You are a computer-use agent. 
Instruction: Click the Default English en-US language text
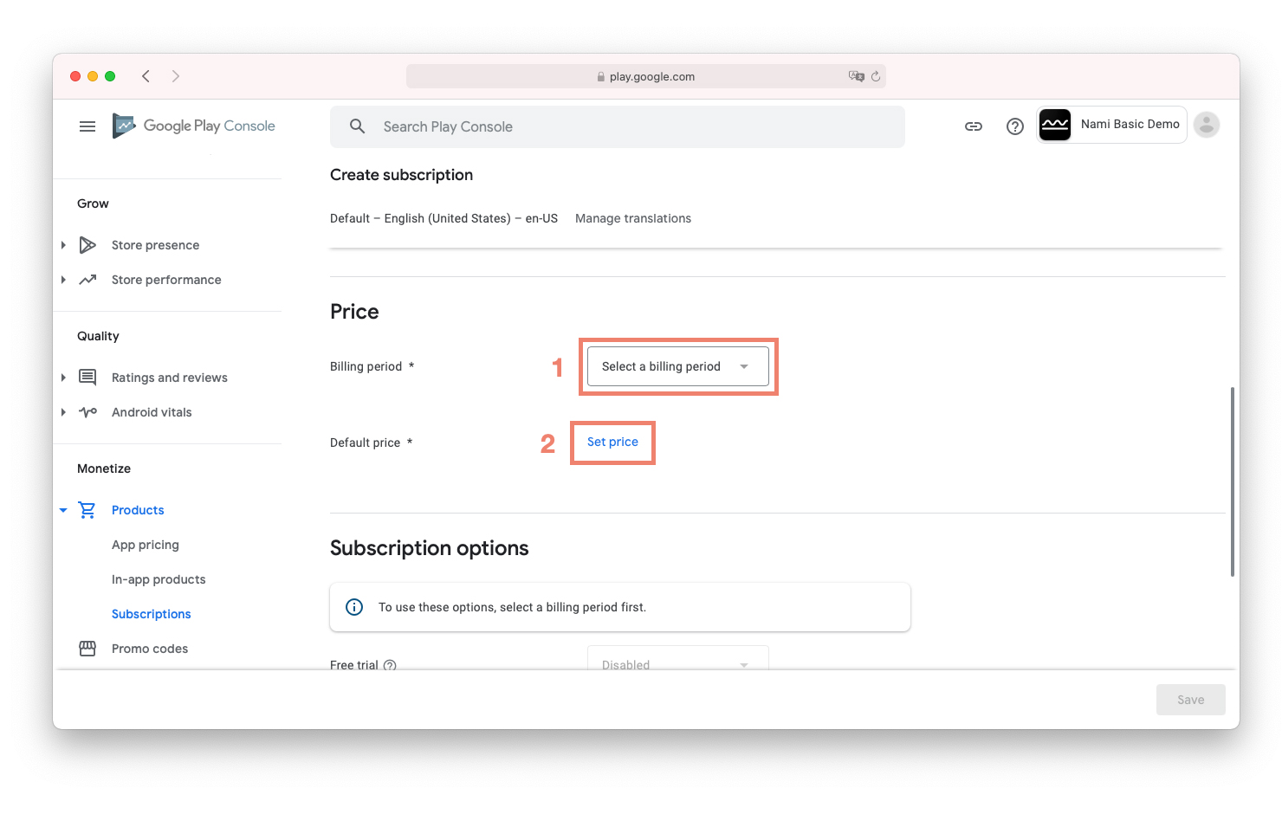coord(444,218)
